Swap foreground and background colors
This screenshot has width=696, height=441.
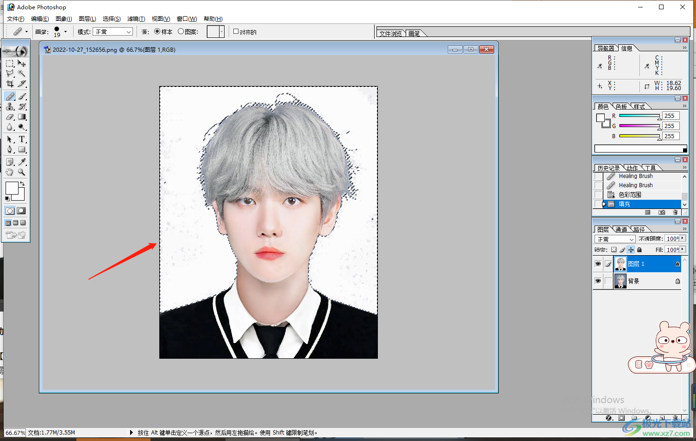22,184
